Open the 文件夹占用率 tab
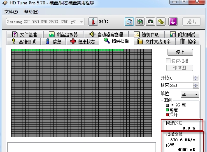The width and height of the screenshot is (207, 152). [154, 42]
